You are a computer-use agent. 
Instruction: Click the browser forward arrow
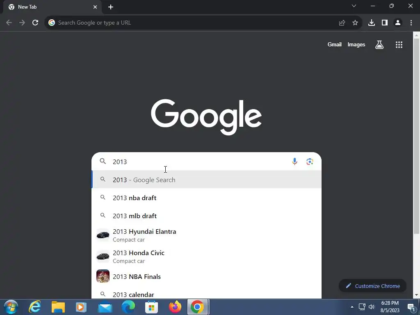(22, 23)
